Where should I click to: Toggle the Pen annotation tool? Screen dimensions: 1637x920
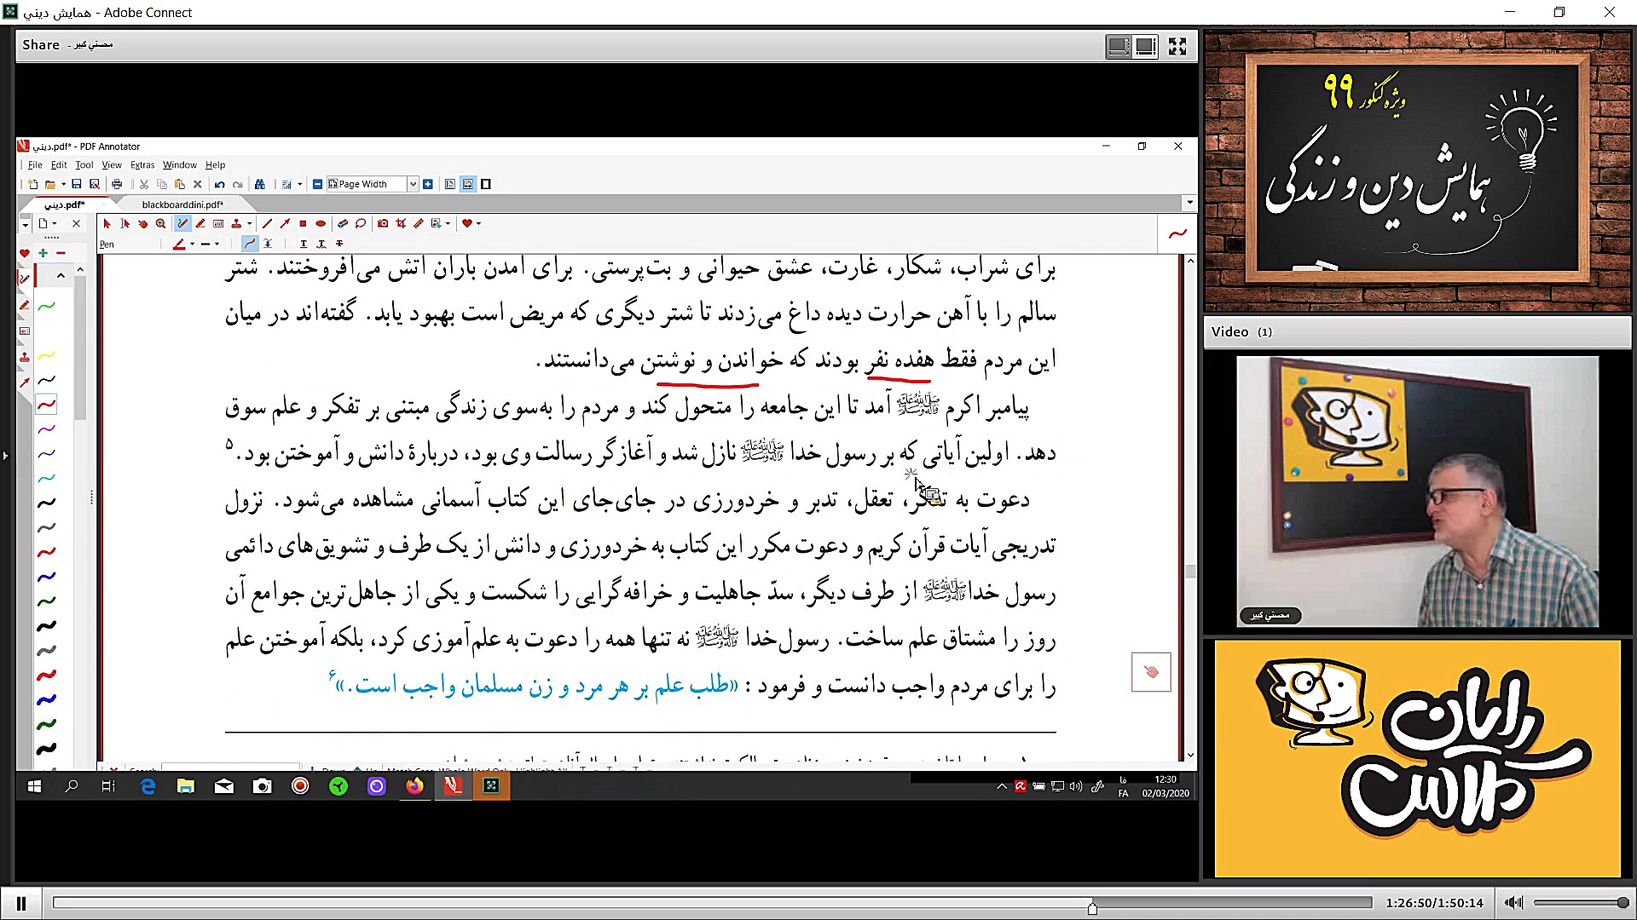(x=182, y=223)
